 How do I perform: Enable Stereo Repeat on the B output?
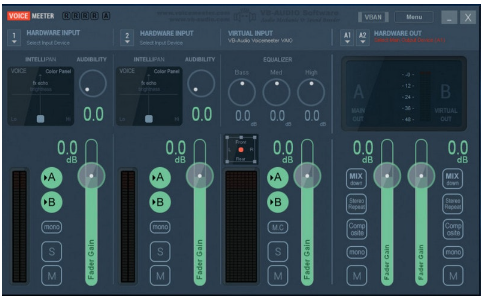[452, 203]
